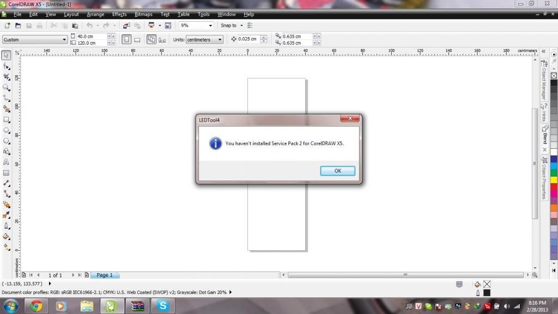Click the horizontal scrollbar thumb
Screen dimensions: 558x314
[x=405, y=275]
